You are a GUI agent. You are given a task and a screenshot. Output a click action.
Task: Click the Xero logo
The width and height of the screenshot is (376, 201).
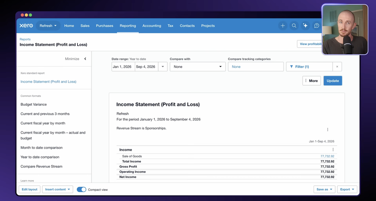click(x=26, y=26)
